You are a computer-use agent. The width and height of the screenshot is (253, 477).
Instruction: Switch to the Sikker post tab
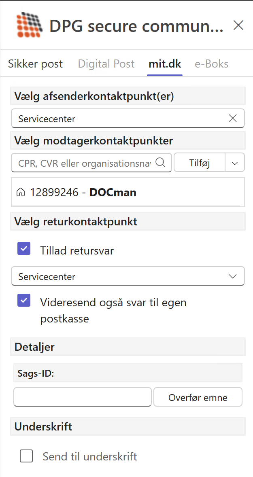(x=36, y=64)
